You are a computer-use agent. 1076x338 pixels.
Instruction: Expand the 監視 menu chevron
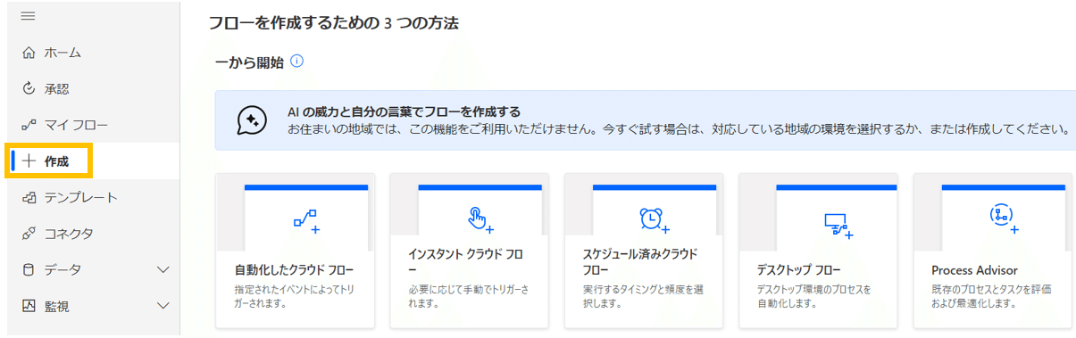[163, 306]
